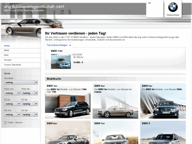Open the BMW 3er model heading

click(100, 86)
